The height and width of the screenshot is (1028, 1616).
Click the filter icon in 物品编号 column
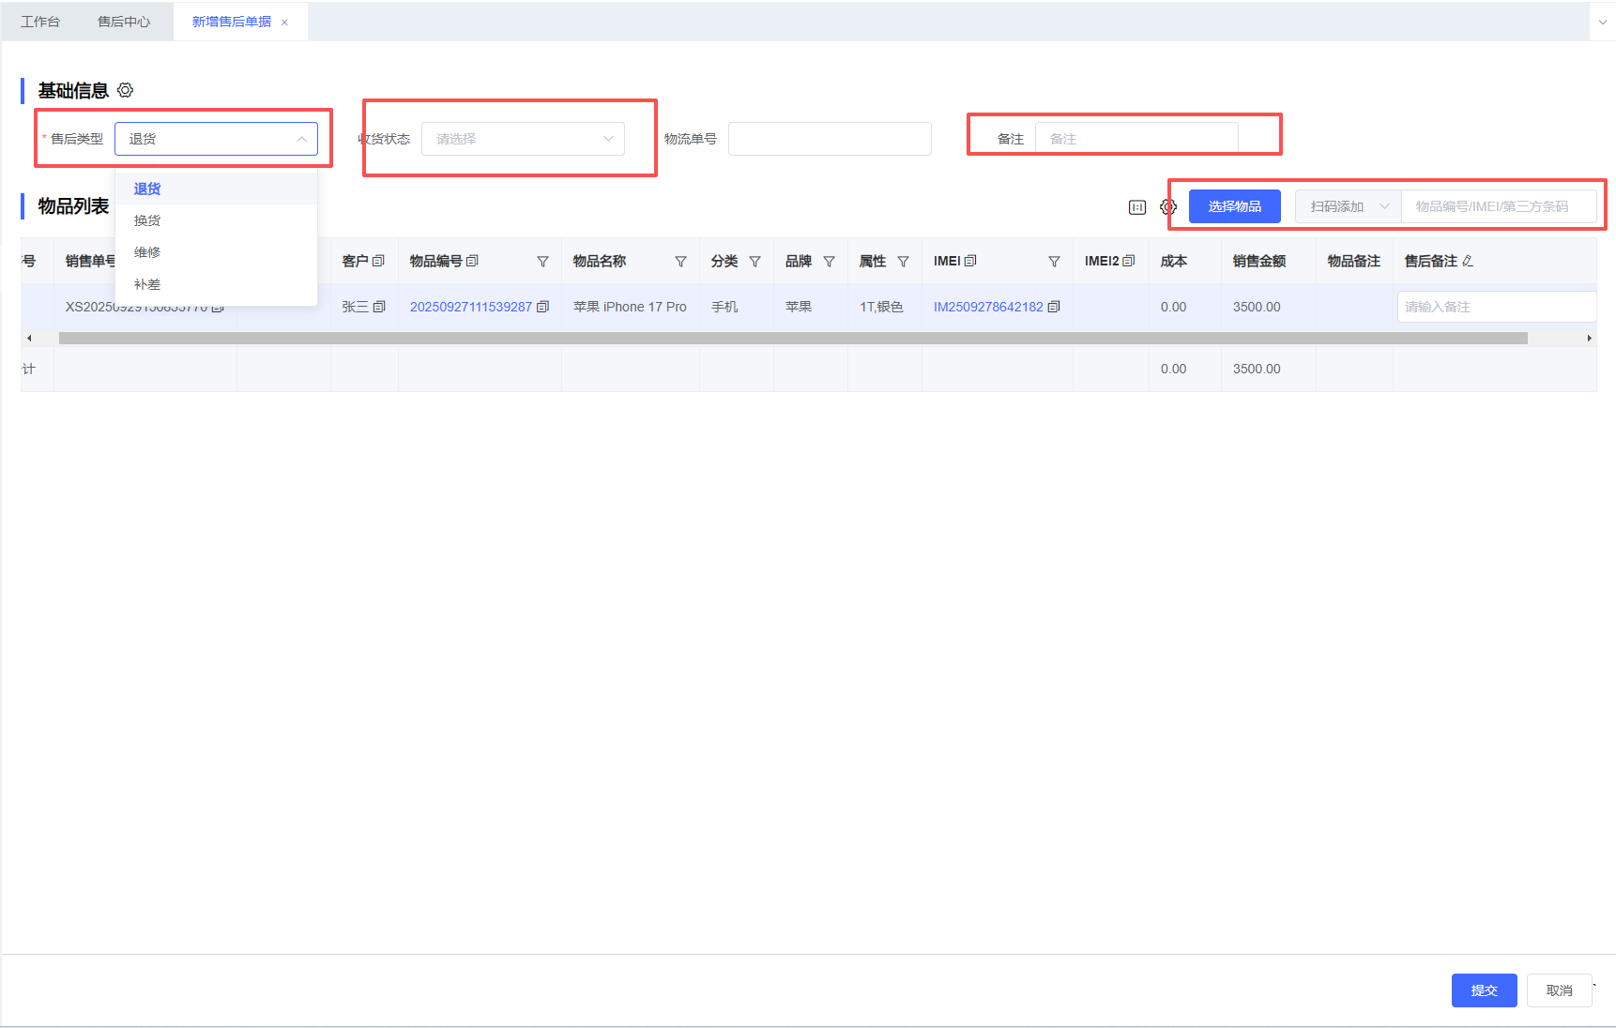click(x=542, y=262)
